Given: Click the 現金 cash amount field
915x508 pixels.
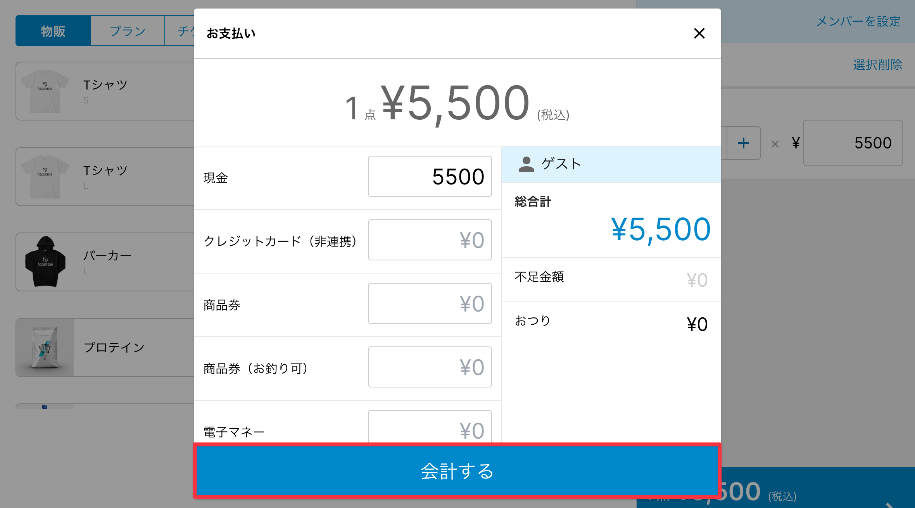Looking at the screenshot, I should 430,177.
